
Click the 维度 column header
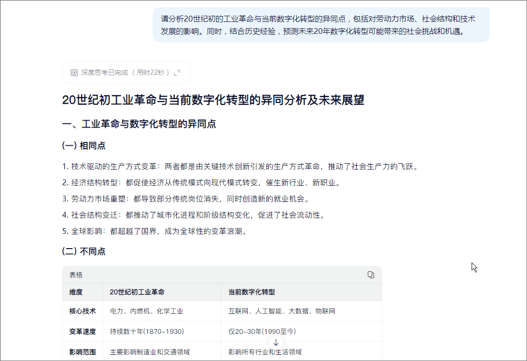coord(76,292)
